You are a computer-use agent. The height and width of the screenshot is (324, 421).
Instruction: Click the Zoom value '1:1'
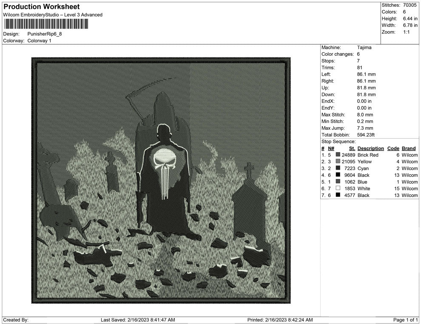(x=406, y=32)
